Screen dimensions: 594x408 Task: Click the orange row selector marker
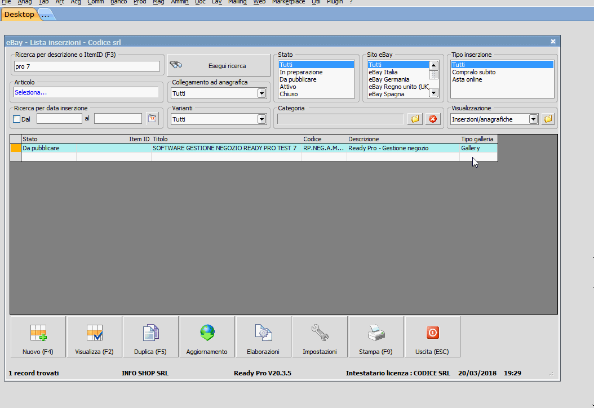click(16, 148)
